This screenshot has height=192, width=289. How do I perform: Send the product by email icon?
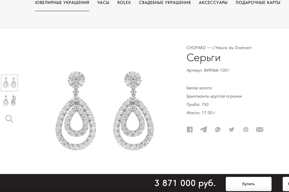[260, 130]
